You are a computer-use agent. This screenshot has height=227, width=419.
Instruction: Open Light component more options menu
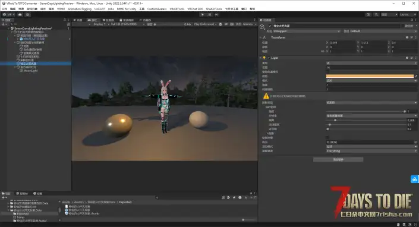(x=416, y=58)
